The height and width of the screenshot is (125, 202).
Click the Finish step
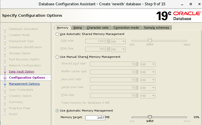click(13, 114)
